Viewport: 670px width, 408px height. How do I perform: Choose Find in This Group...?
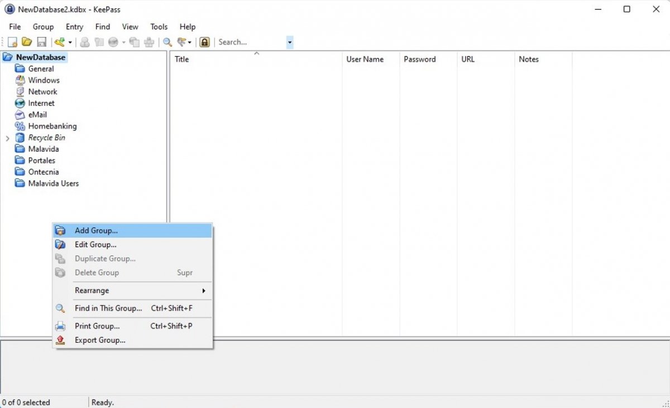click(x=132, y=308)
